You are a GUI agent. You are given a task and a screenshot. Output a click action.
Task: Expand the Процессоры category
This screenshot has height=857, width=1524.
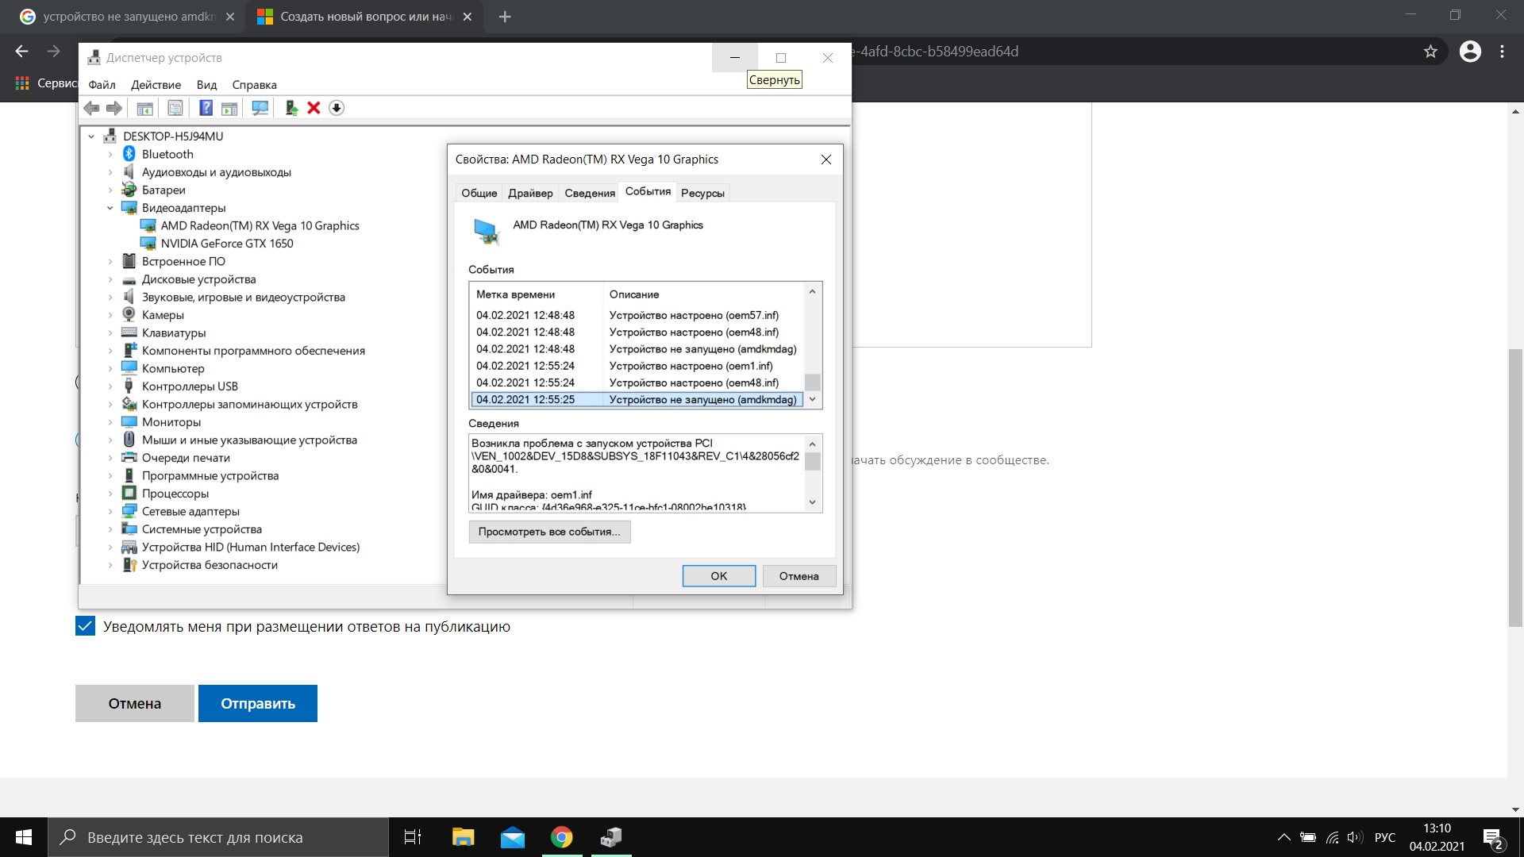[110, 494]
